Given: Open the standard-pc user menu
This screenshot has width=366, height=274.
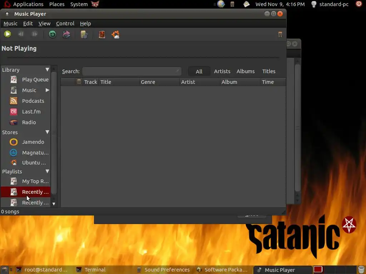Looking at the screenshot, I should (x=330, y=4).
